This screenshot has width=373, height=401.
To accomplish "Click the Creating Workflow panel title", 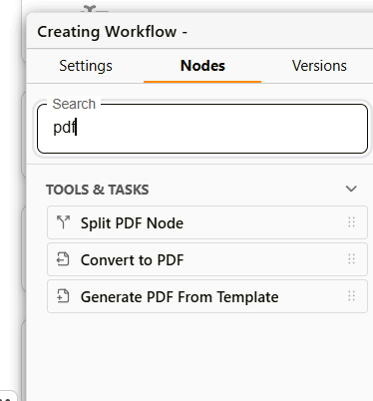I will click(112, 32).
